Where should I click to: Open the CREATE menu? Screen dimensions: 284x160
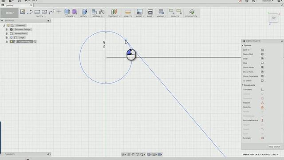click(x=71, y=16)
